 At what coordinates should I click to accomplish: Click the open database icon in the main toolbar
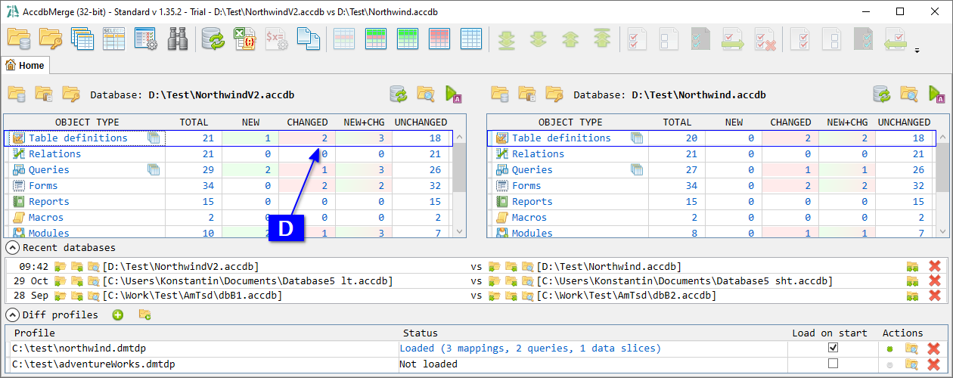19,39
